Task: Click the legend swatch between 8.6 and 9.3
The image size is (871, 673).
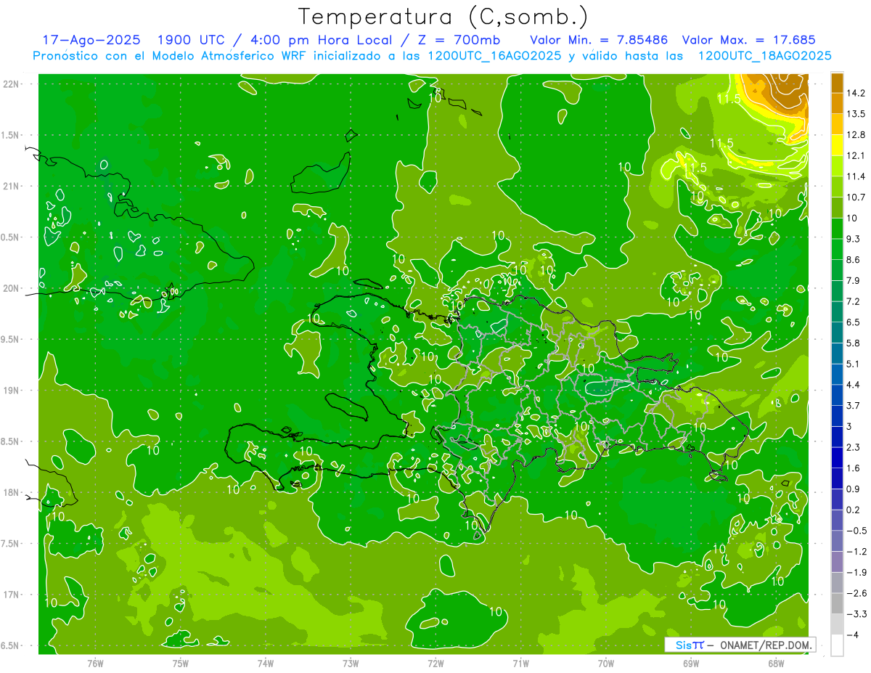Action: click(837, 249)
